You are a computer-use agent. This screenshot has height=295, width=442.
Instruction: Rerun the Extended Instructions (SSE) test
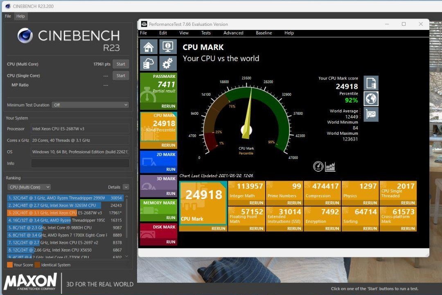pyautogui.click(x=294, y=228)
